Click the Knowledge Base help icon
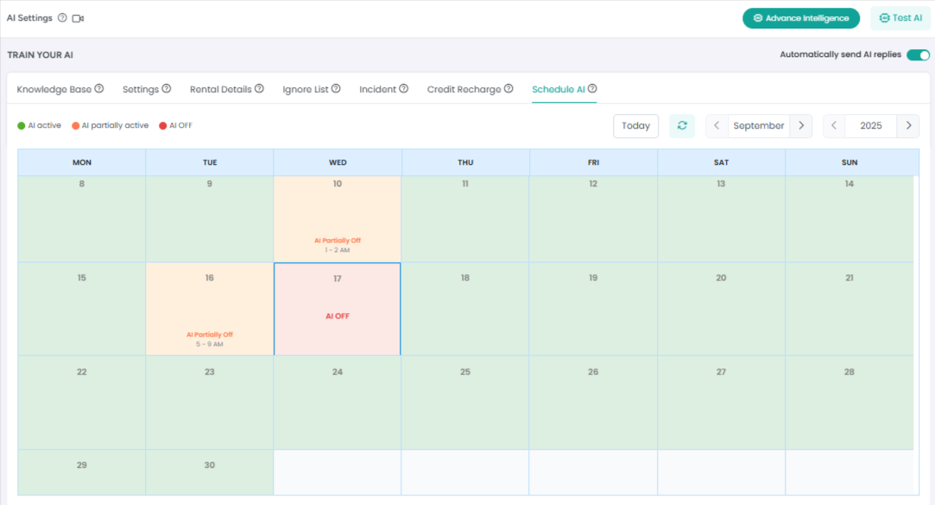The image size is (935, 505). click(x=99, y=88)
